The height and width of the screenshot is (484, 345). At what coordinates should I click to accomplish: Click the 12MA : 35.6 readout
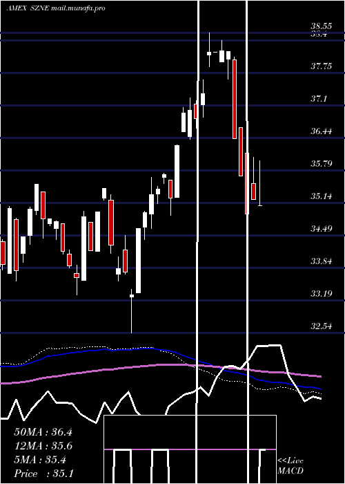tap(43, 446)
